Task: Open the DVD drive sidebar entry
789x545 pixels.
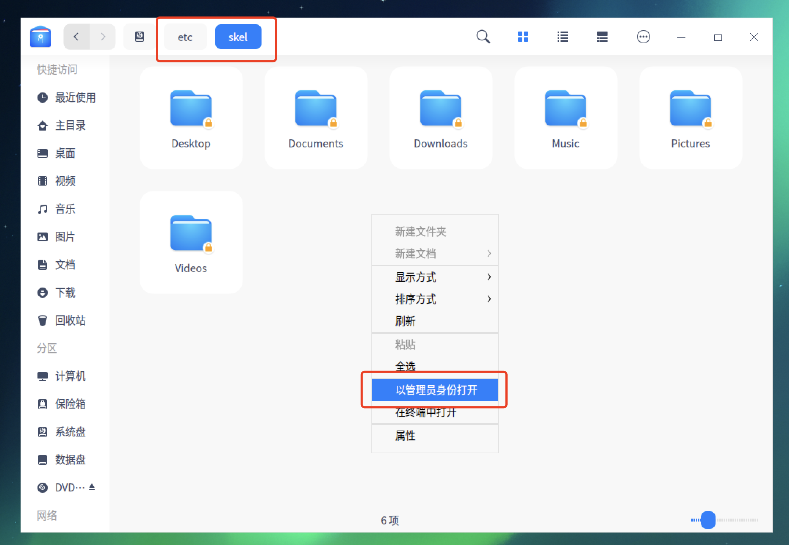Action: click(x=61, y=487)
